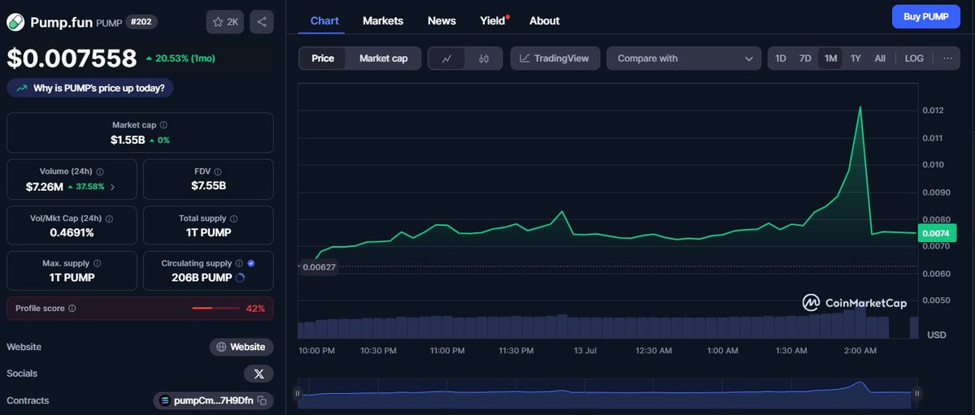Expand Volume 24h details chevron

point(112,187)
